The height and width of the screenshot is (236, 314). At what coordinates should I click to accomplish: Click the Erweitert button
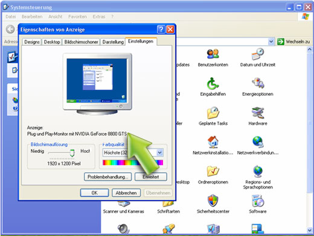[151, 177]
